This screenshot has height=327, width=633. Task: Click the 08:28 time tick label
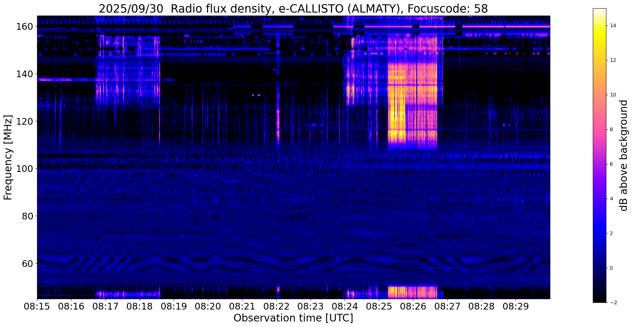[481, 307]
